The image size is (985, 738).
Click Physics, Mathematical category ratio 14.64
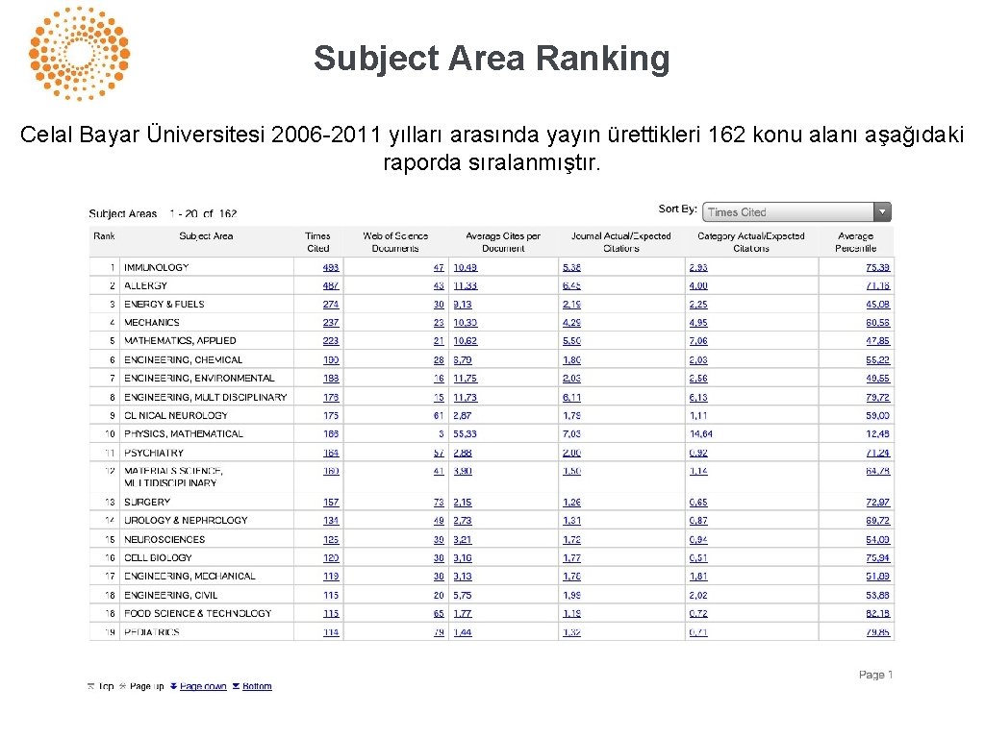(x=701, y=433)
